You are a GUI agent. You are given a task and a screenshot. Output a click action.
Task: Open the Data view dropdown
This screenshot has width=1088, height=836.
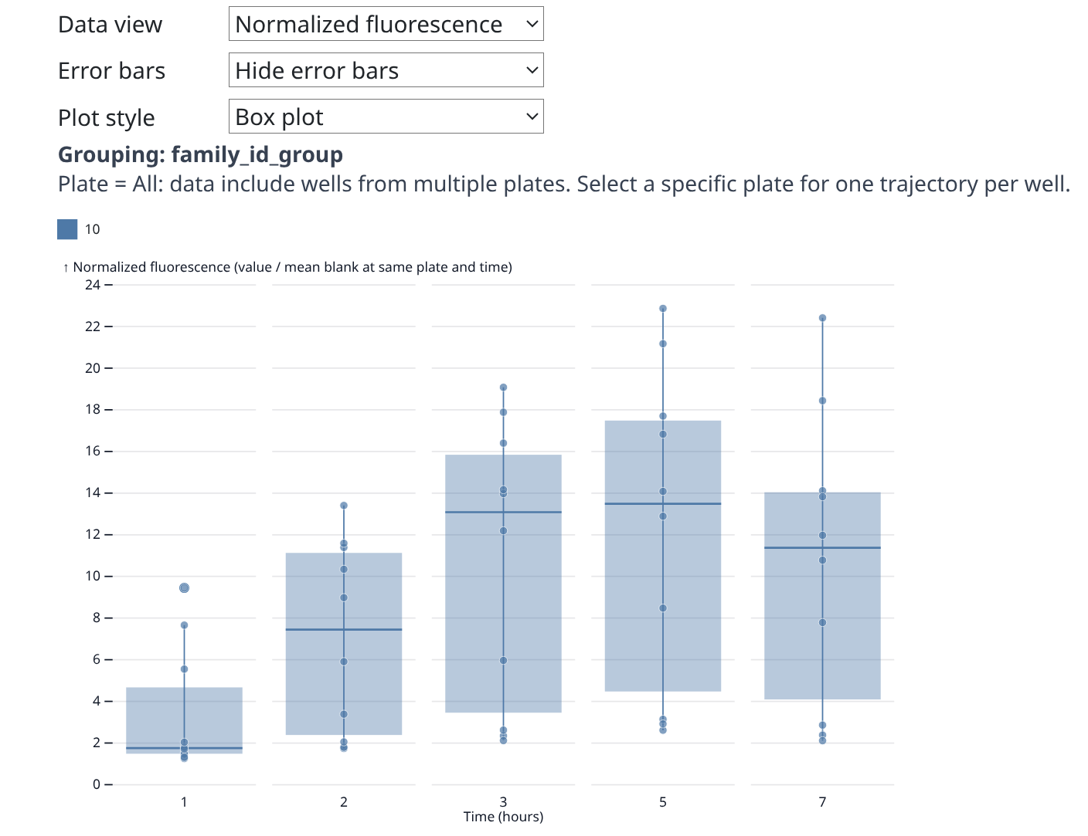coord(386,24)
